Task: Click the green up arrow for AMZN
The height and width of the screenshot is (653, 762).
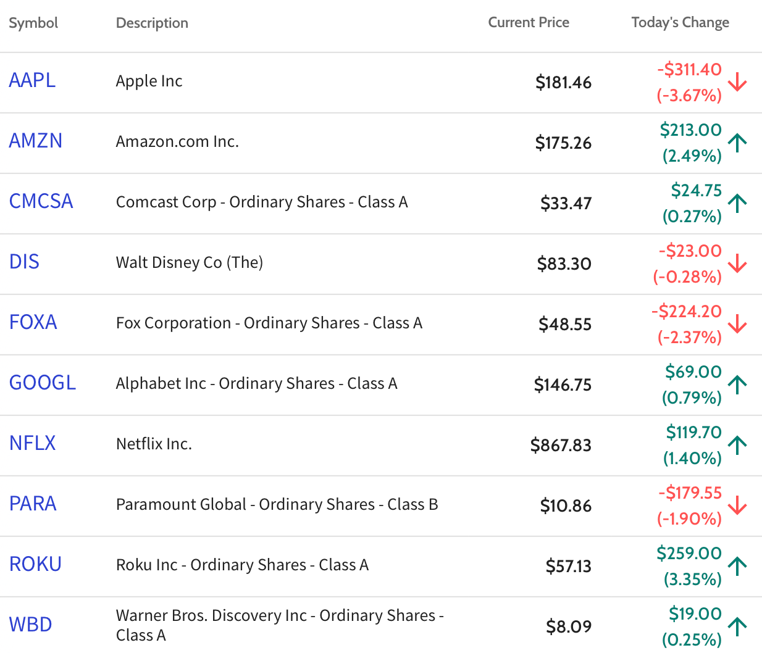Action: click(737, 143)
